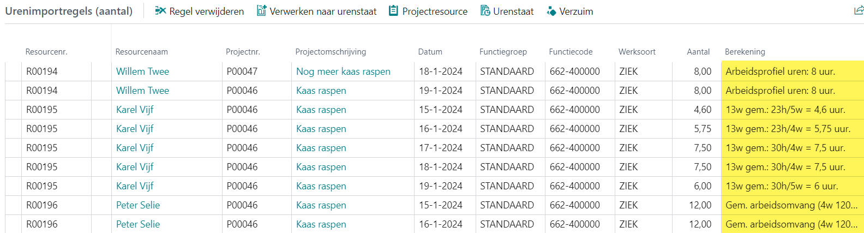Click the share icon at top right

click(x=859, y=11)
